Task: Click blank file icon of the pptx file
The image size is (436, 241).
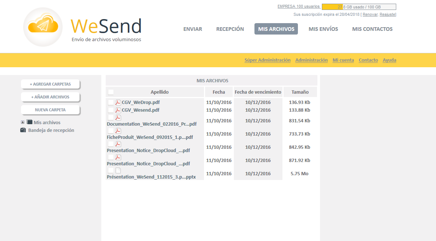Action: pyautogui.click(x=118, y=170)
